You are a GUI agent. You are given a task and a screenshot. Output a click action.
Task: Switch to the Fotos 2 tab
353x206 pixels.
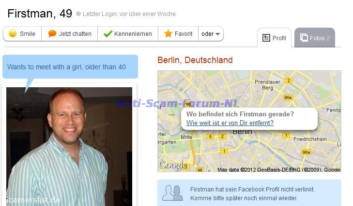315,38
